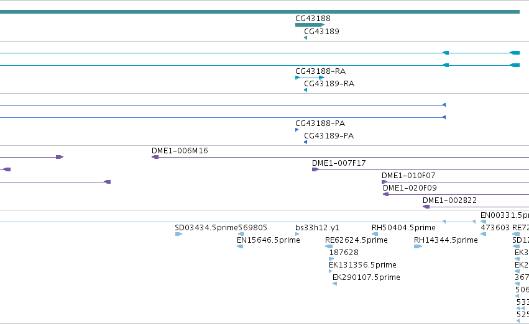Click the CG43188-PA protein arrow
529x324 pixels.
click(x=297, y=130)
